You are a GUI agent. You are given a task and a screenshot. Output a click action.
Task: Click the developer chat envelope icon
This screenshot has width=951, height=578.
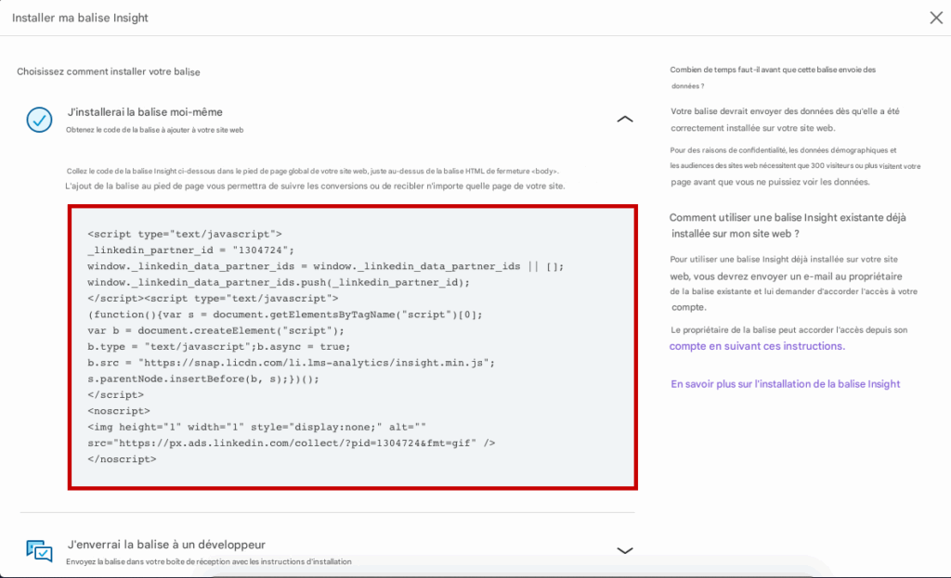39,551
